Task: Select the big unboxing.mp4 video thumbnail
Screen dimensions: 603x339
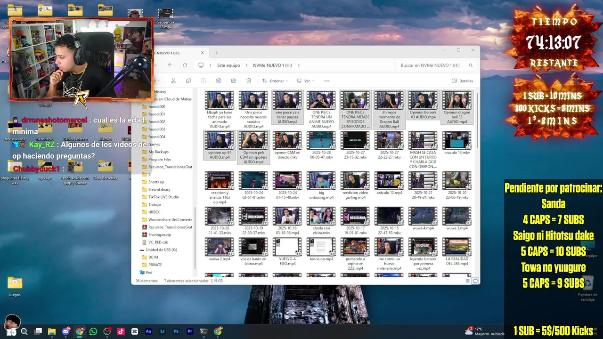Action: [x=321, y=180]
